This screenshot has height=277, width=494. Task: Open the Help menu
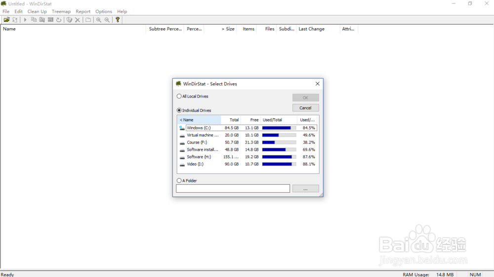coord(122,11)
